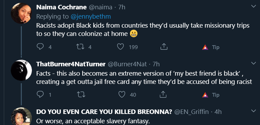This screenshot has width=260, height=125.
Task: Share ThatBurner4NatTurner's tweet
Action: click(x=163, y=95)
